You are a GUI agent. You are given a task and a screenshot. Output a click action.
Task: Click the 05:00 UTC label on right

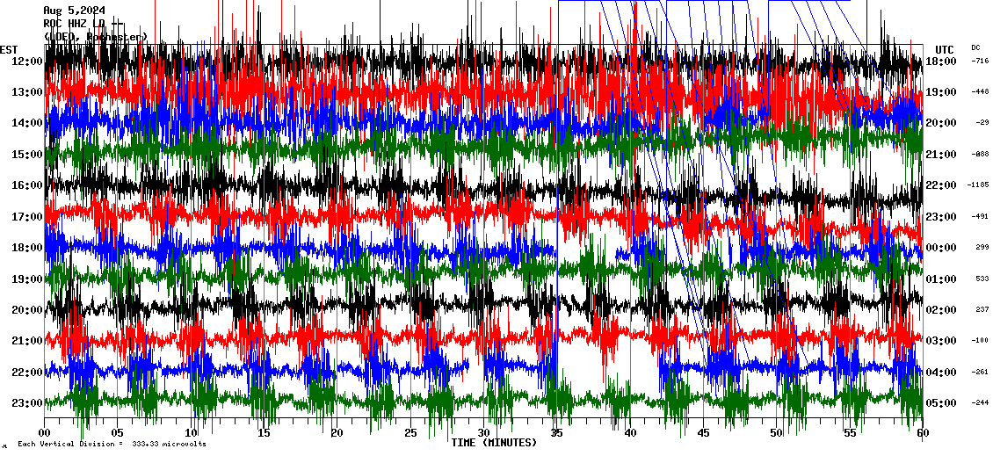(941, 403)
